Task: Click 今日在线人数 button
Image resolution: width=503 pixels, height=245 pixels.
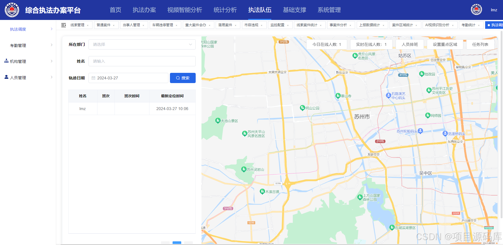Action: [326, 45]
